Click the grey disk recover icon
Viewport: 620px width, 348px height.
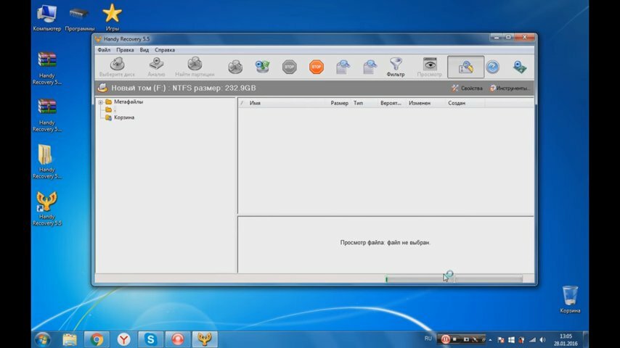(x=235, y=67)
